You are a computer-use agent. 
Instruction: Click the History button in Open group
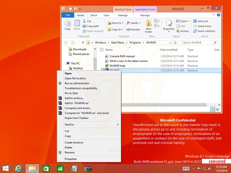point(182,31)
